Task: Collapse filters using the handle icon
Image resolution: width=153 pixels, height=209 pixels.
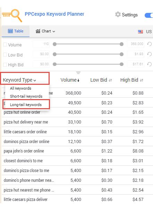Action: click(78, 73)
